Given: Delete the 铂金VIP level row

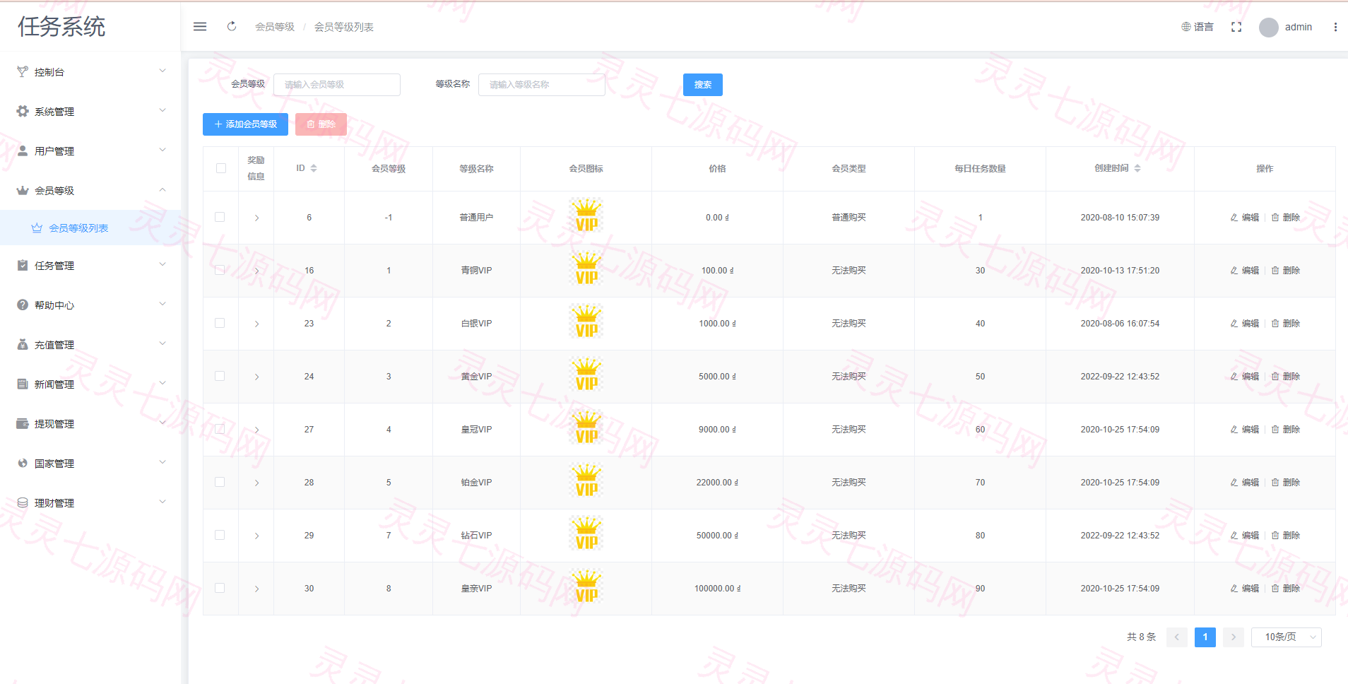Looking at the screenshot, I should click(x=1286, y=483).
